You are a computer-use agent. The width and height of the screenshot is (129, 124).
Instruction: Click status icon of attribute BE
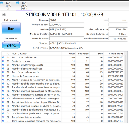coord(3,102)
